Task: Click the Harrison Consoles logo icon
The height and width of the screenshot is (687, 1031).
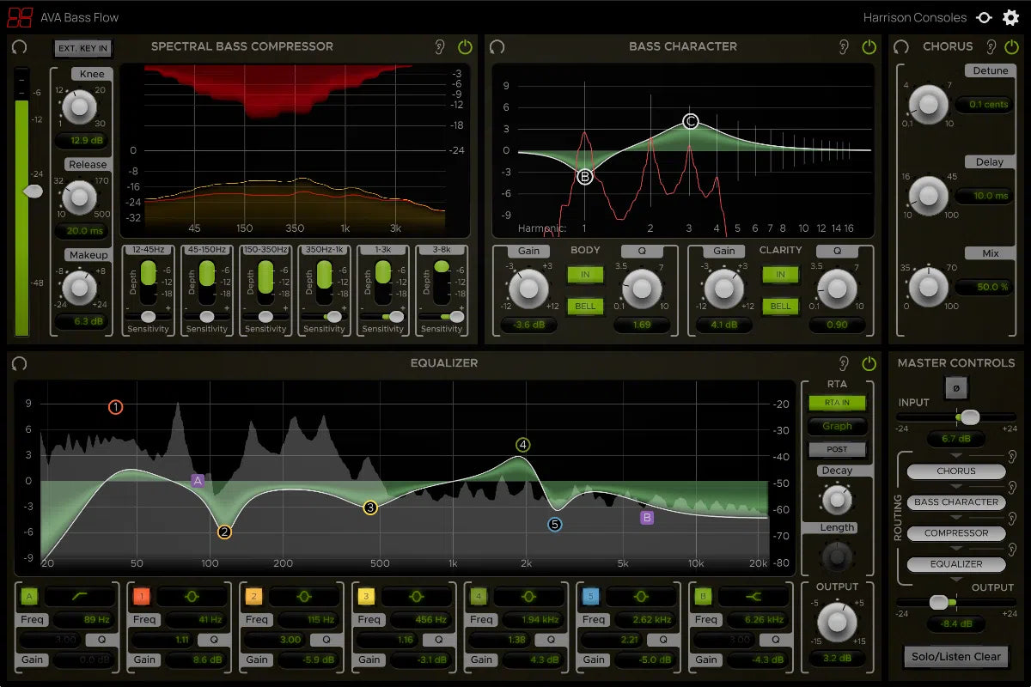Action: pos(985,17)
